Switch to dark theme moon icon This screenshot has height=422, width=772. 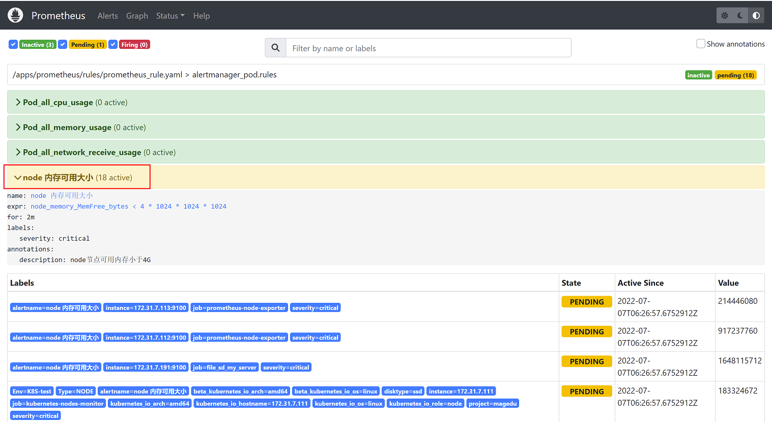coord(740,16)
